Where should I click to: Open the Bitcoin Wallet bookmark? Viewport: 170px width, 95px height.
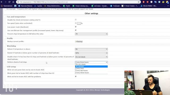point(149,6)
